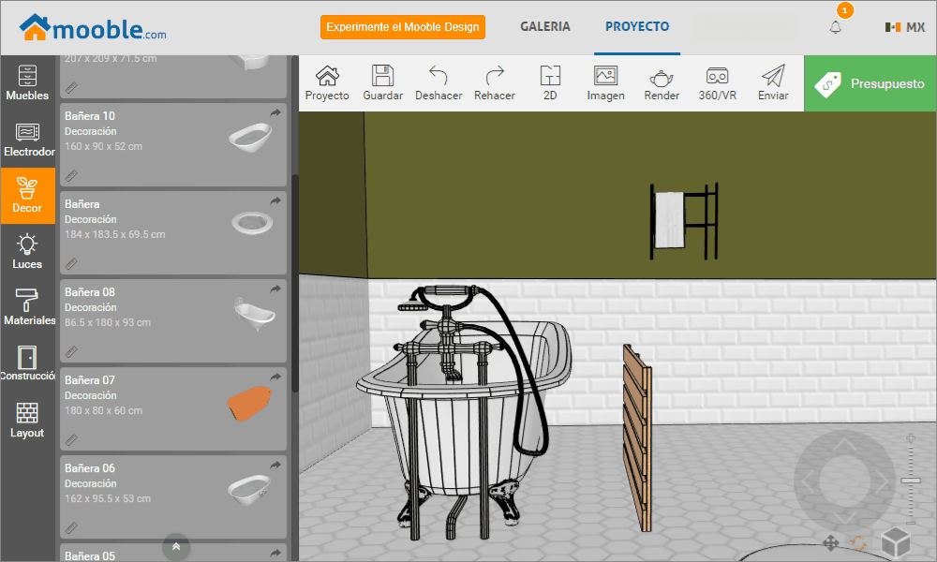Activate the pan move arrows tool

(x=830, y=543)
